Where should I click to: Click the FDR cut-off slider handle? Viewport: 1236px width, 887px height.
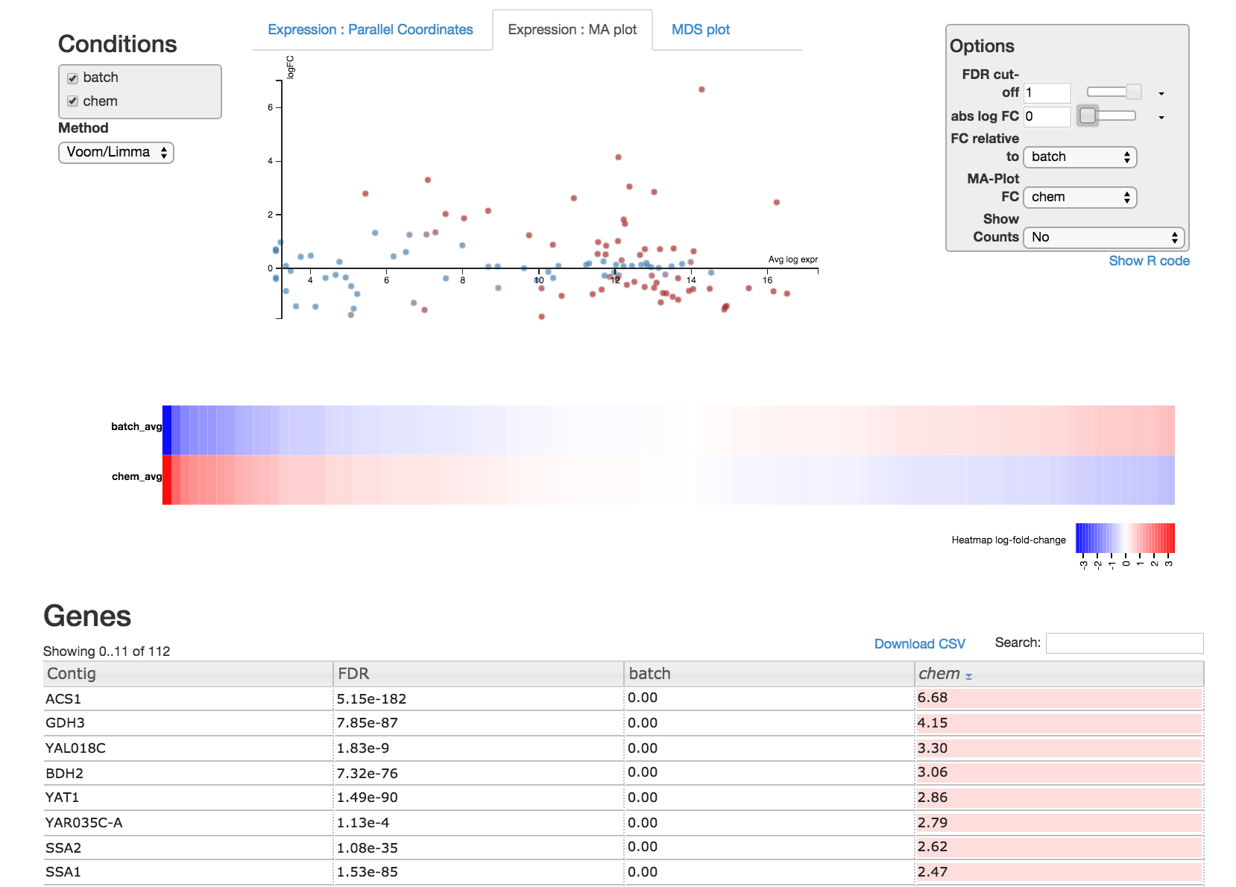[x=1134, y=92]
